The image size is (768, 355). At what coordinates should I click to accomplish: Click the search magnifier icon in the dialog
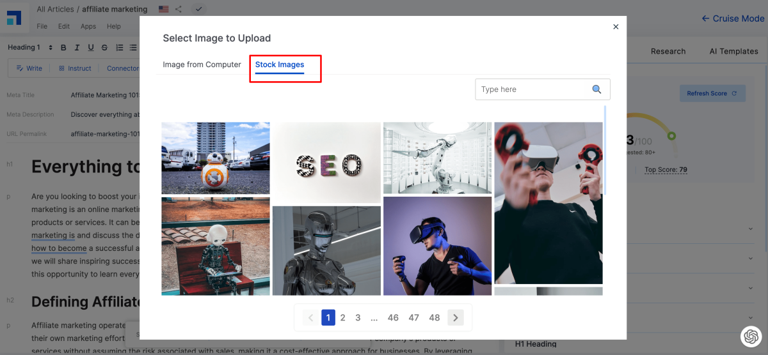pyautogui.click(x=596, y=89)
